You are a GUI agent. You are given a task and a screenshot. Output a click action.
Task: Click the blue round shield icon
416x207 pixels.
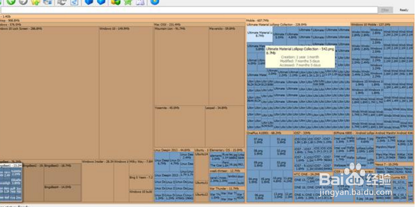pyautogui.click(x=155, y=2)
